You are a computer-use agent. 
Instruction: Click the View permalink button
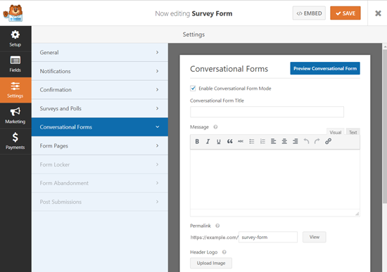pyautogui.click(x=315, y=237)
